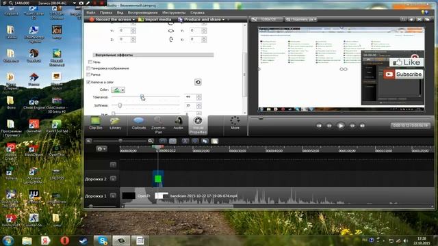Open the Вид menu
438x246 pixels.
click(120, 12)
